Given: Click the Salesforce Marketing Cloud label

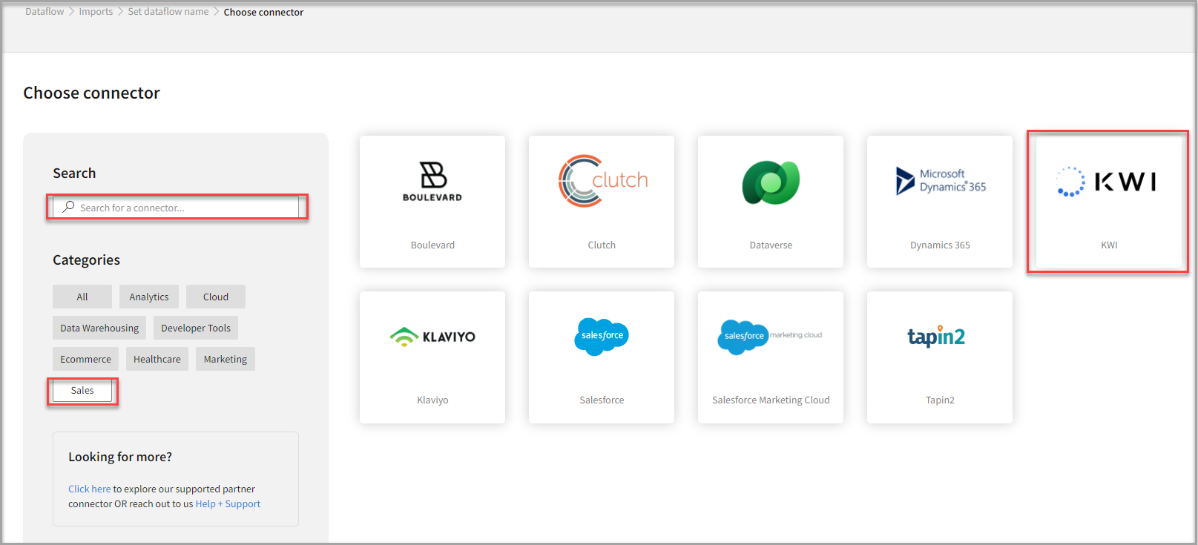Looking at the screenshot, I should (x=771, y=400).
